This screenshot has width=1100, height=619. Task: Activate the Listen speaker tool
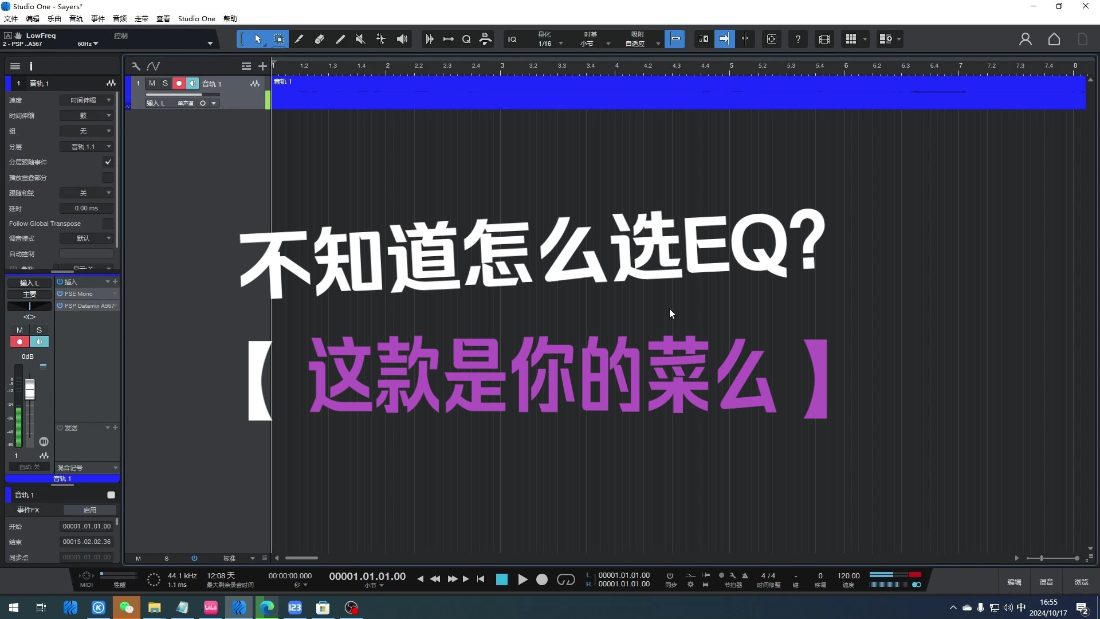pos(402,39)
